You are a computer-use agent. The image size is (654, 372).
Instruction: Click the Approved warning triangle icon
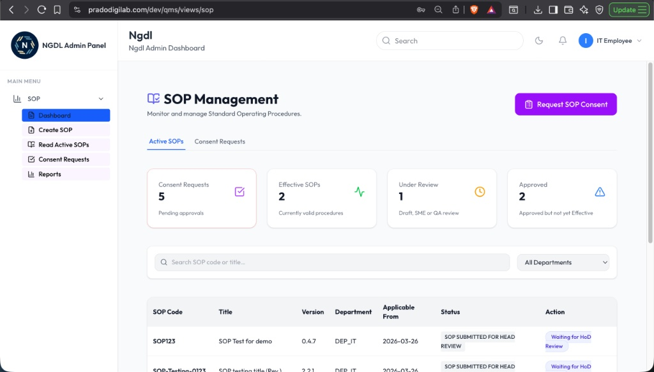(599, 191)
